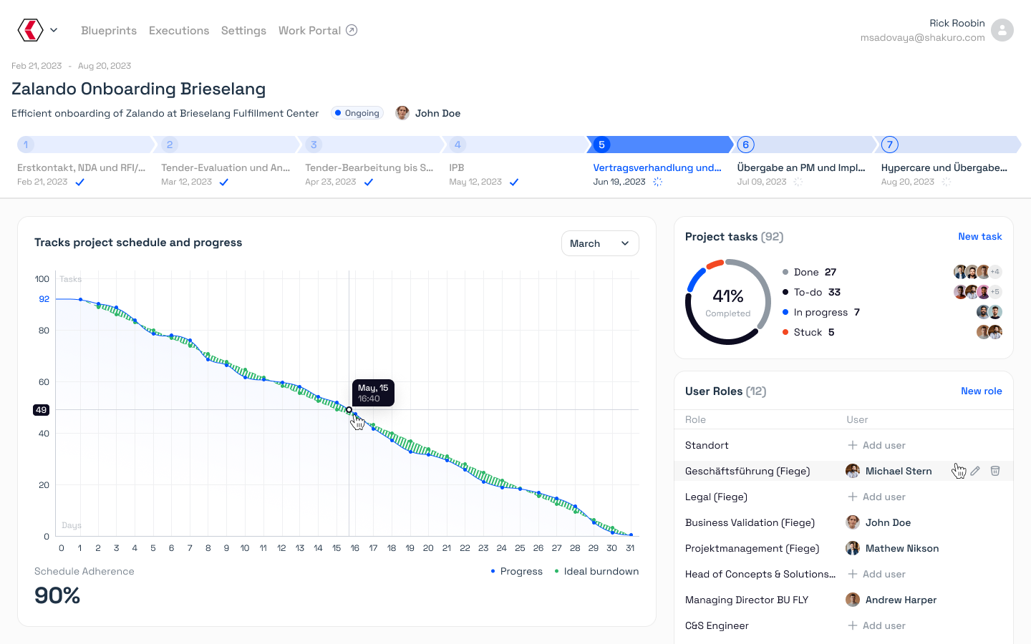The height and width of the screenshot is (644, 1031).
Task: Open the Blueprints menu item
Action: pyautogui.click(x=109, y=30)
